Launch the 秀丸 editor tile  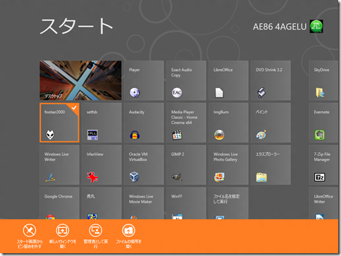(x=101, y=203)
